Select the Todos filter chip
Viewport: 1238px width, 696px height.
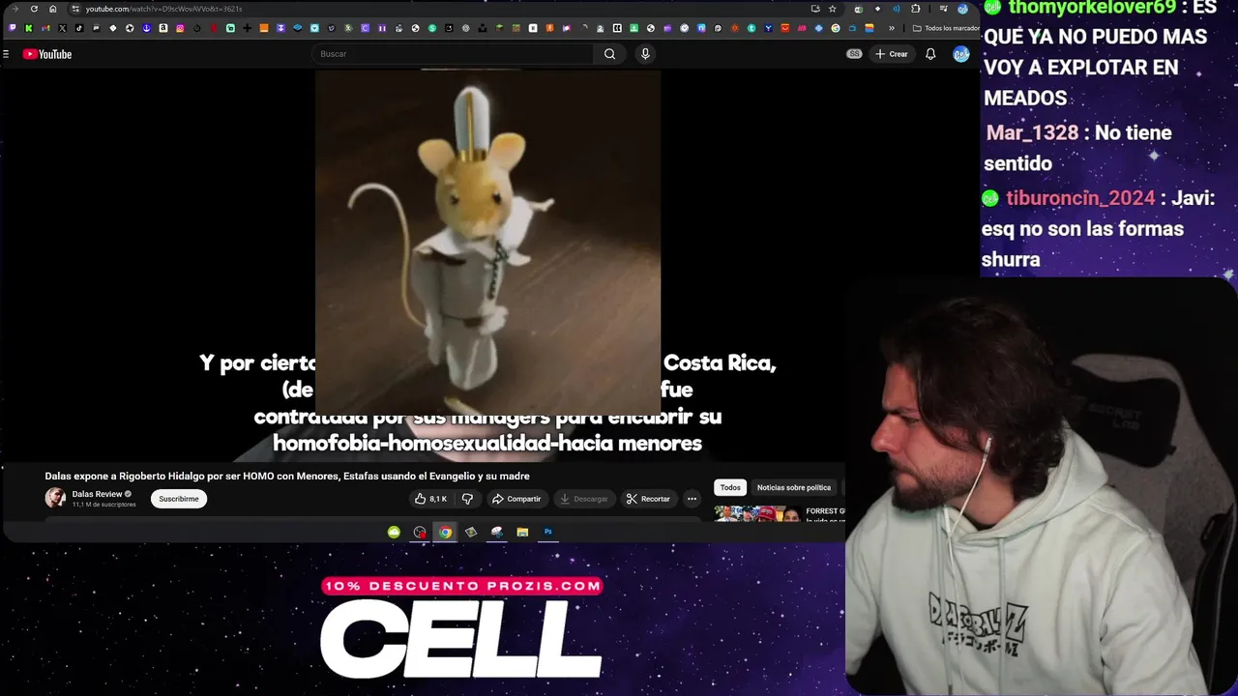[730, 487]
